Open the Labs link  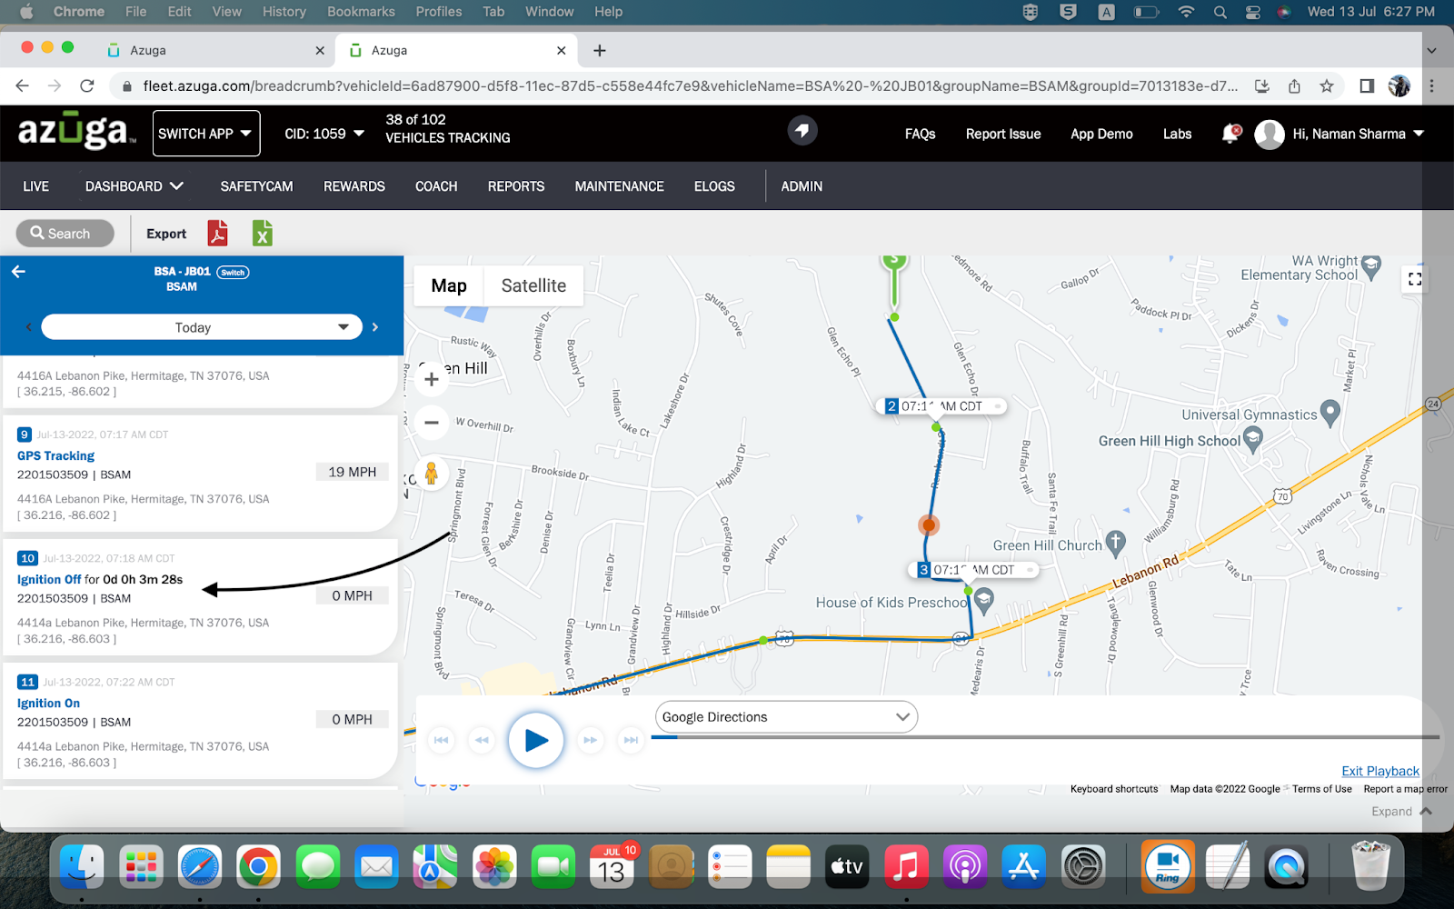[x=1177, y=134]
